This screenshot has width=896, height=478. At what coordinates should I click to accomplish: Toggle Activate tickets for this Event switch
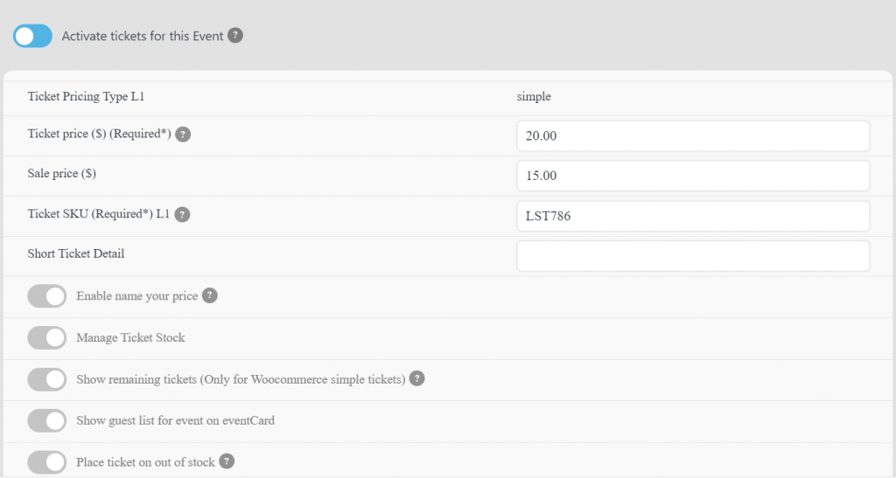pos(32,36)
